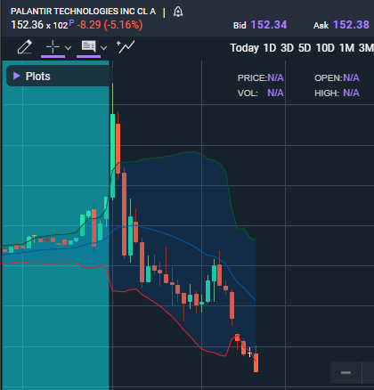This screenshot has height=390, width=374.
Task: Select the 5D time range
Action: point(305,48)
